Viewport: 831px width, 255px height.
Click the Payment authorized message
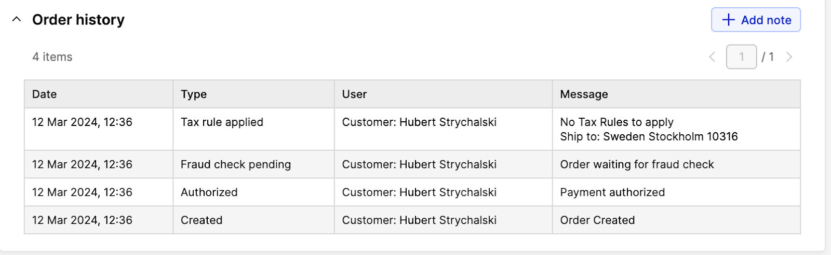pyautogui.click(x=612, y=193)
